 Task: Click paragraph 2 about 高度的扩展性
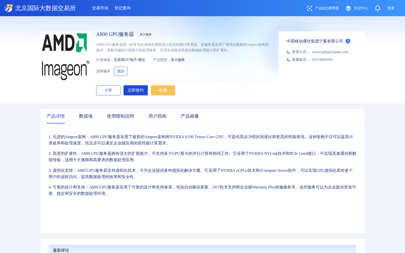coord(202,157)
